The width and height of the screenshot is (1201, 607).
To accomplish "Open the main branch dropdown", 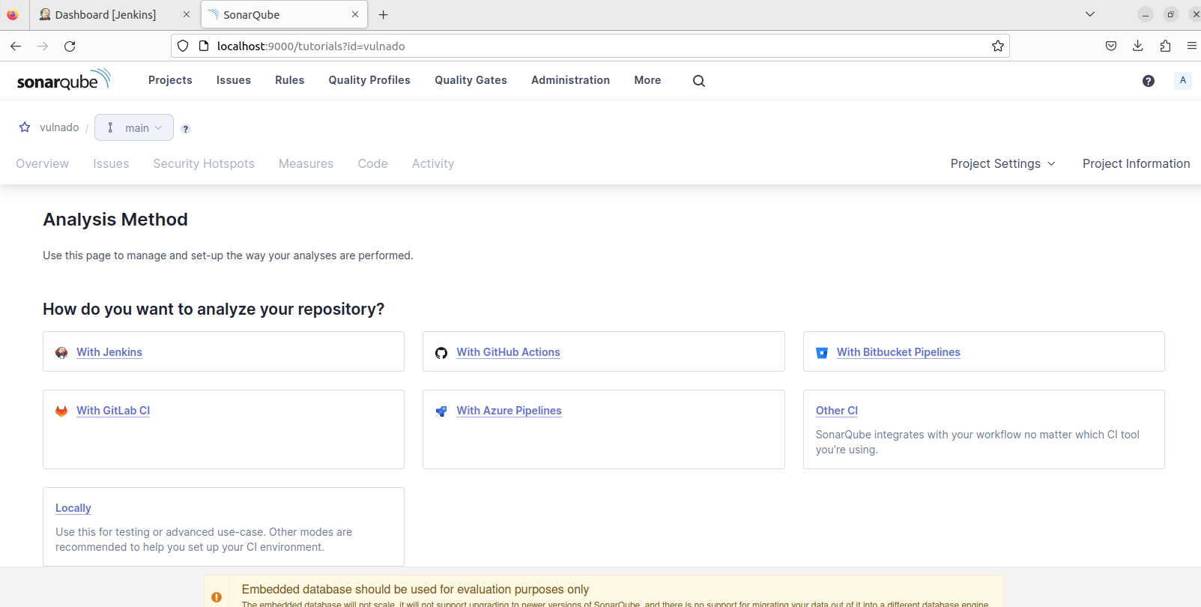I will coord(134,127).
